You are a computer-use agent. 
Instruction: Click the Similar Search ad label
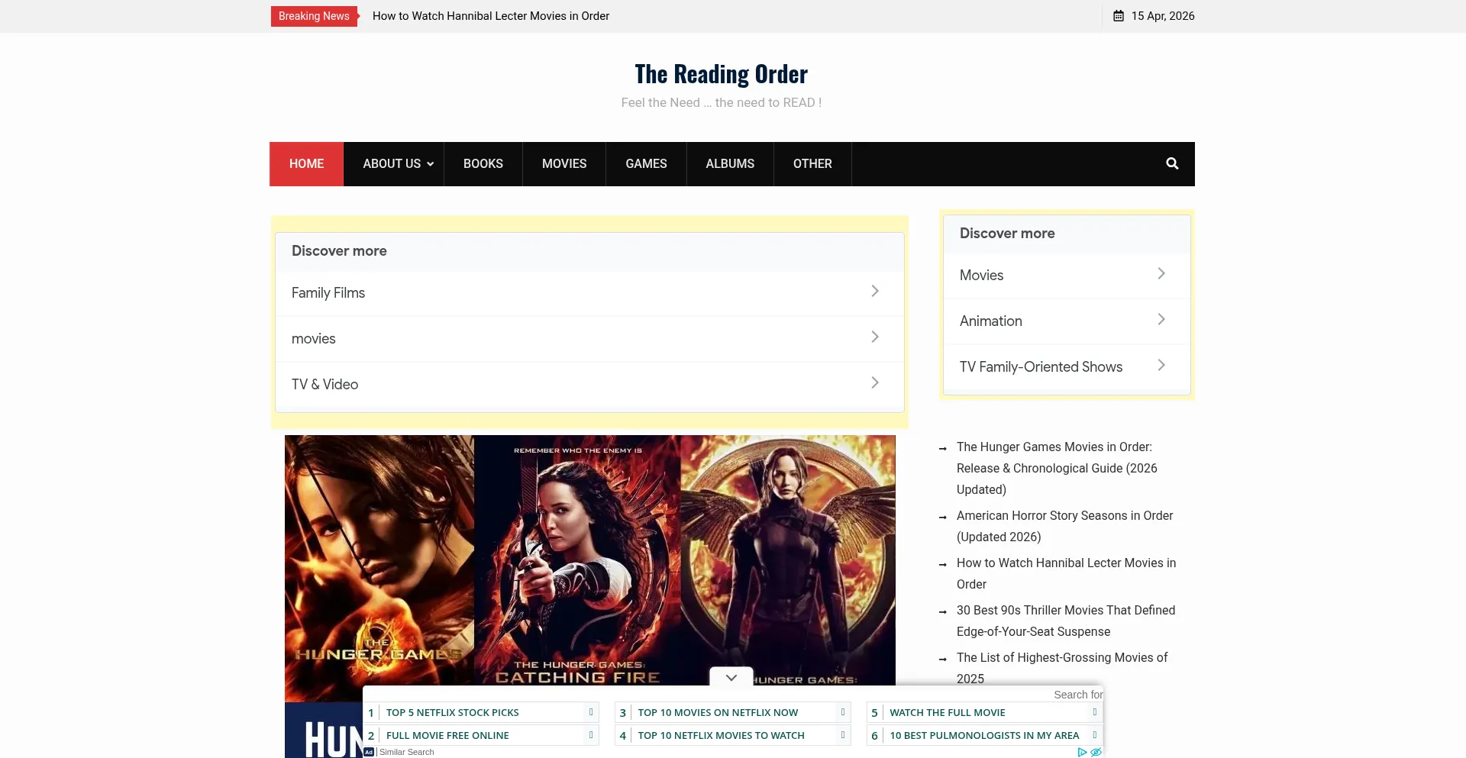point(406,752)
